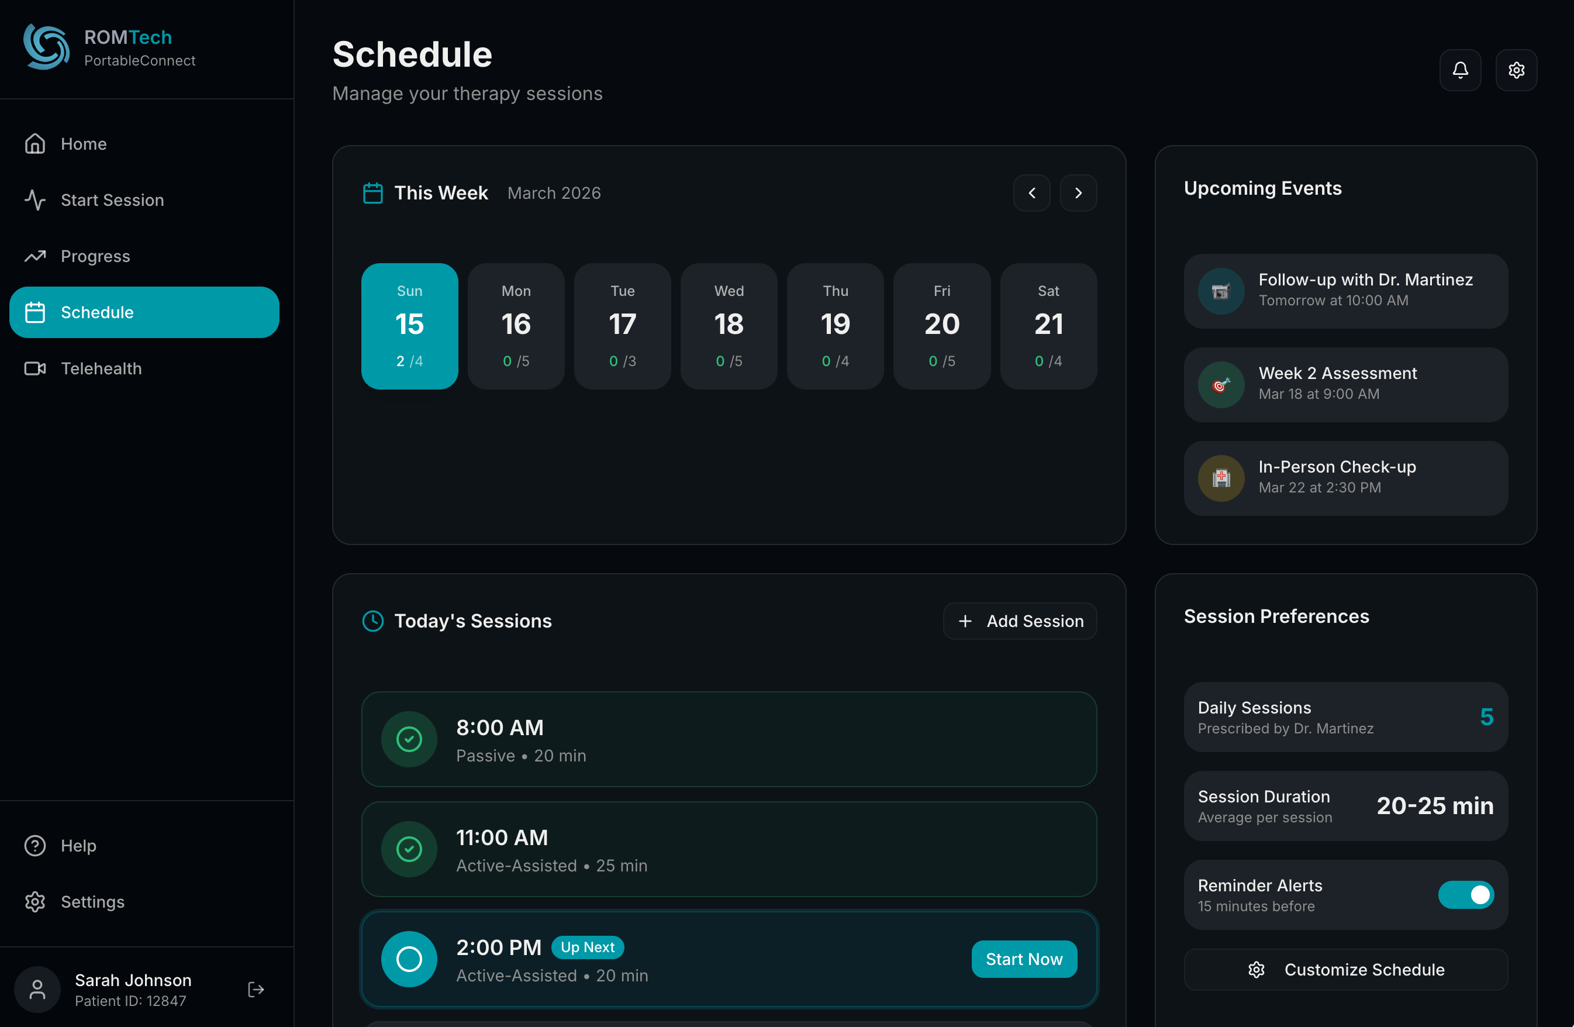This screenshot has height=1027, width=1574.
Task: Click Add Session button
Action: coord(1020,621)
